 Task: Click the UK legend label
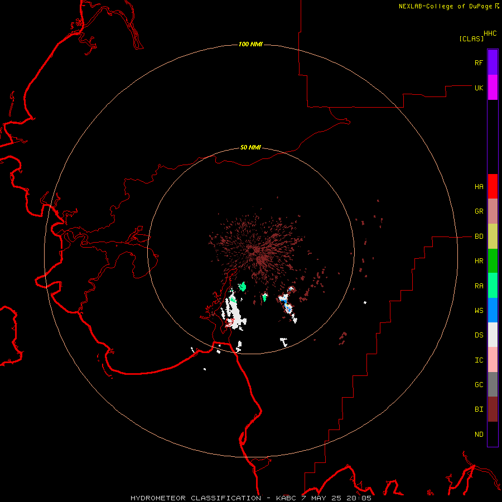(x=479, y=88)
